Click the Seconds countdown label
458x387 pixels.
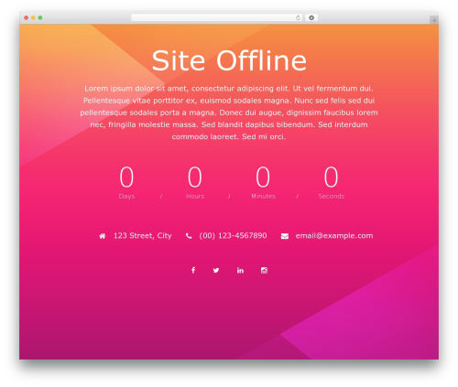332,196
